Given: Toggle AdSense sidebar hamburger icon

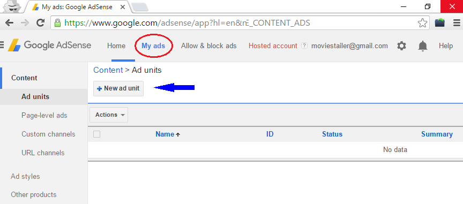Looking at the screenshot, I should tap(2, 45).
